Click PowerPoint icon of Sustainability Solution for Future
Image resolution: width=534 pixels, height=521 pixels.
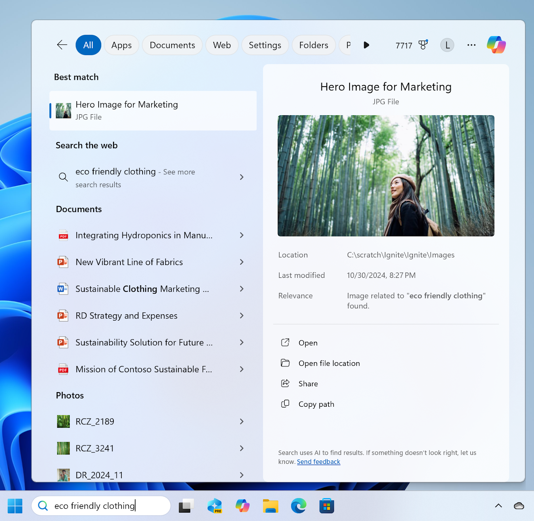coord(63,342)
